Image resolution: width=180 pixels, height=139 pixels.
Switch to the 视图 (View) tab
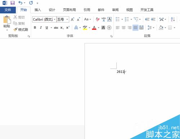(x=130, y=10)
